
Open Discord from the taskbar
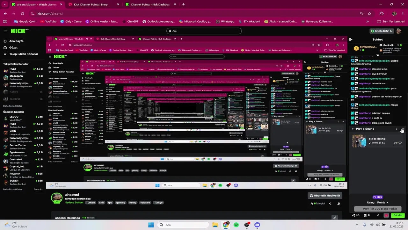point(257,225)
